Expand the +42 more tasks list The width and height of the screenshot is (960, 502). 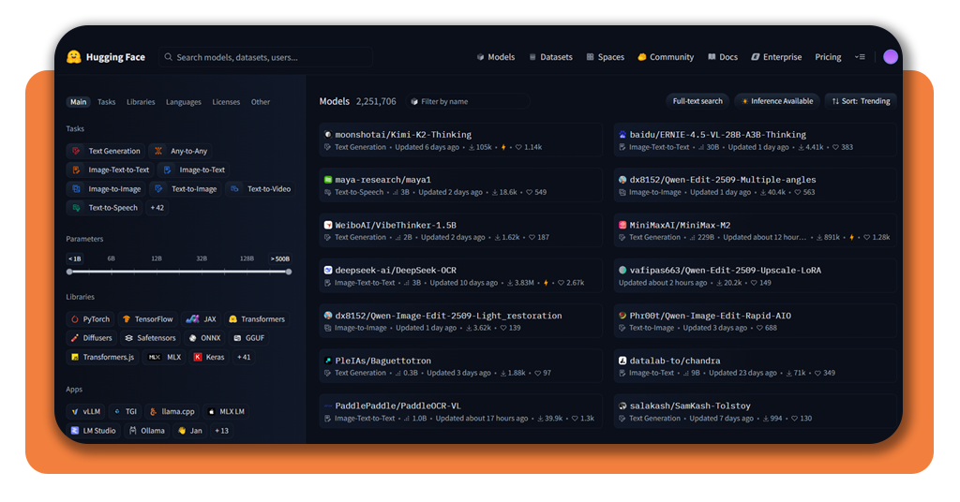point(157,208)
